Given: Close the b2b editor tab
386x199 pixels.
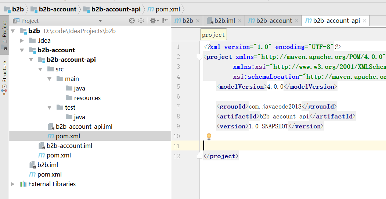Looking at the screenshot, I should pyautogui.click(x=198, y=21).
